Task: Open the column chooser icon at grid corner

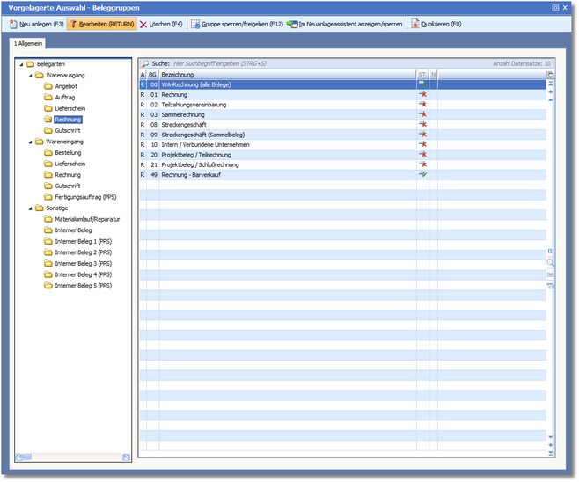Action: pyautogui.click(x=551, y=75)
